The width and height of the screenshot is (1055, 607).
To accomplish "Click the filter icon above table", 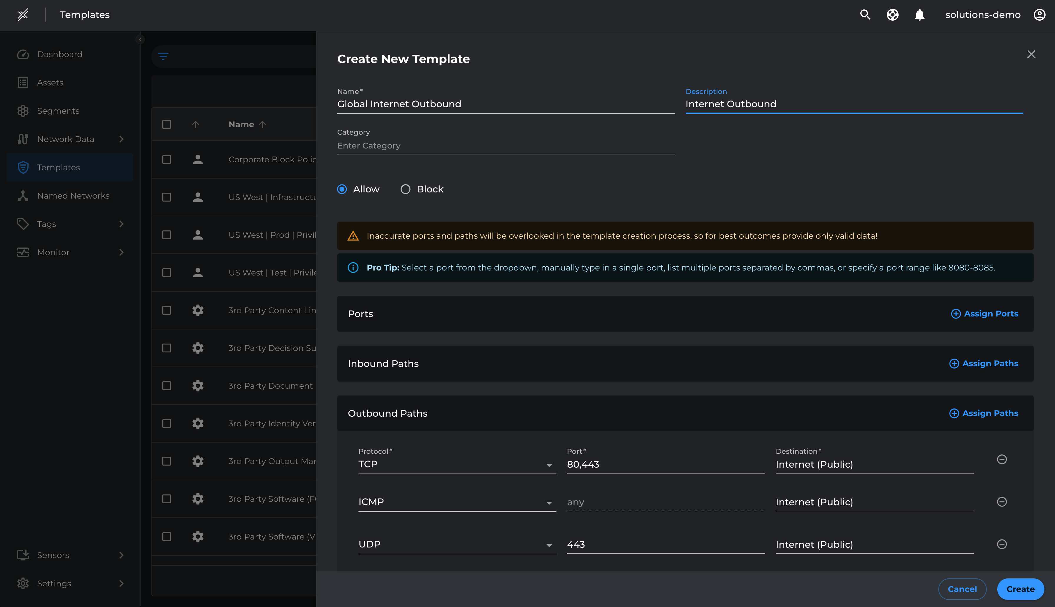I will (163, 56).
